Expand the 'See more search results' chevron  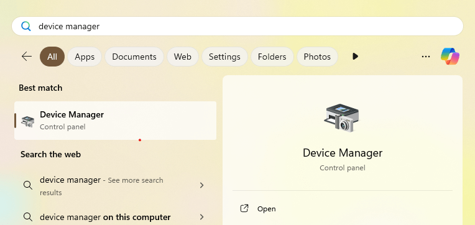pyautogui.click(x=202, y=185)
